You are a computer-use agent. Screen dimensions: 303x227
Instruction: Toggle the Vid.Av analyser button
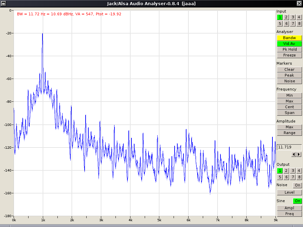pyautogui.click(x=289, y=44)
